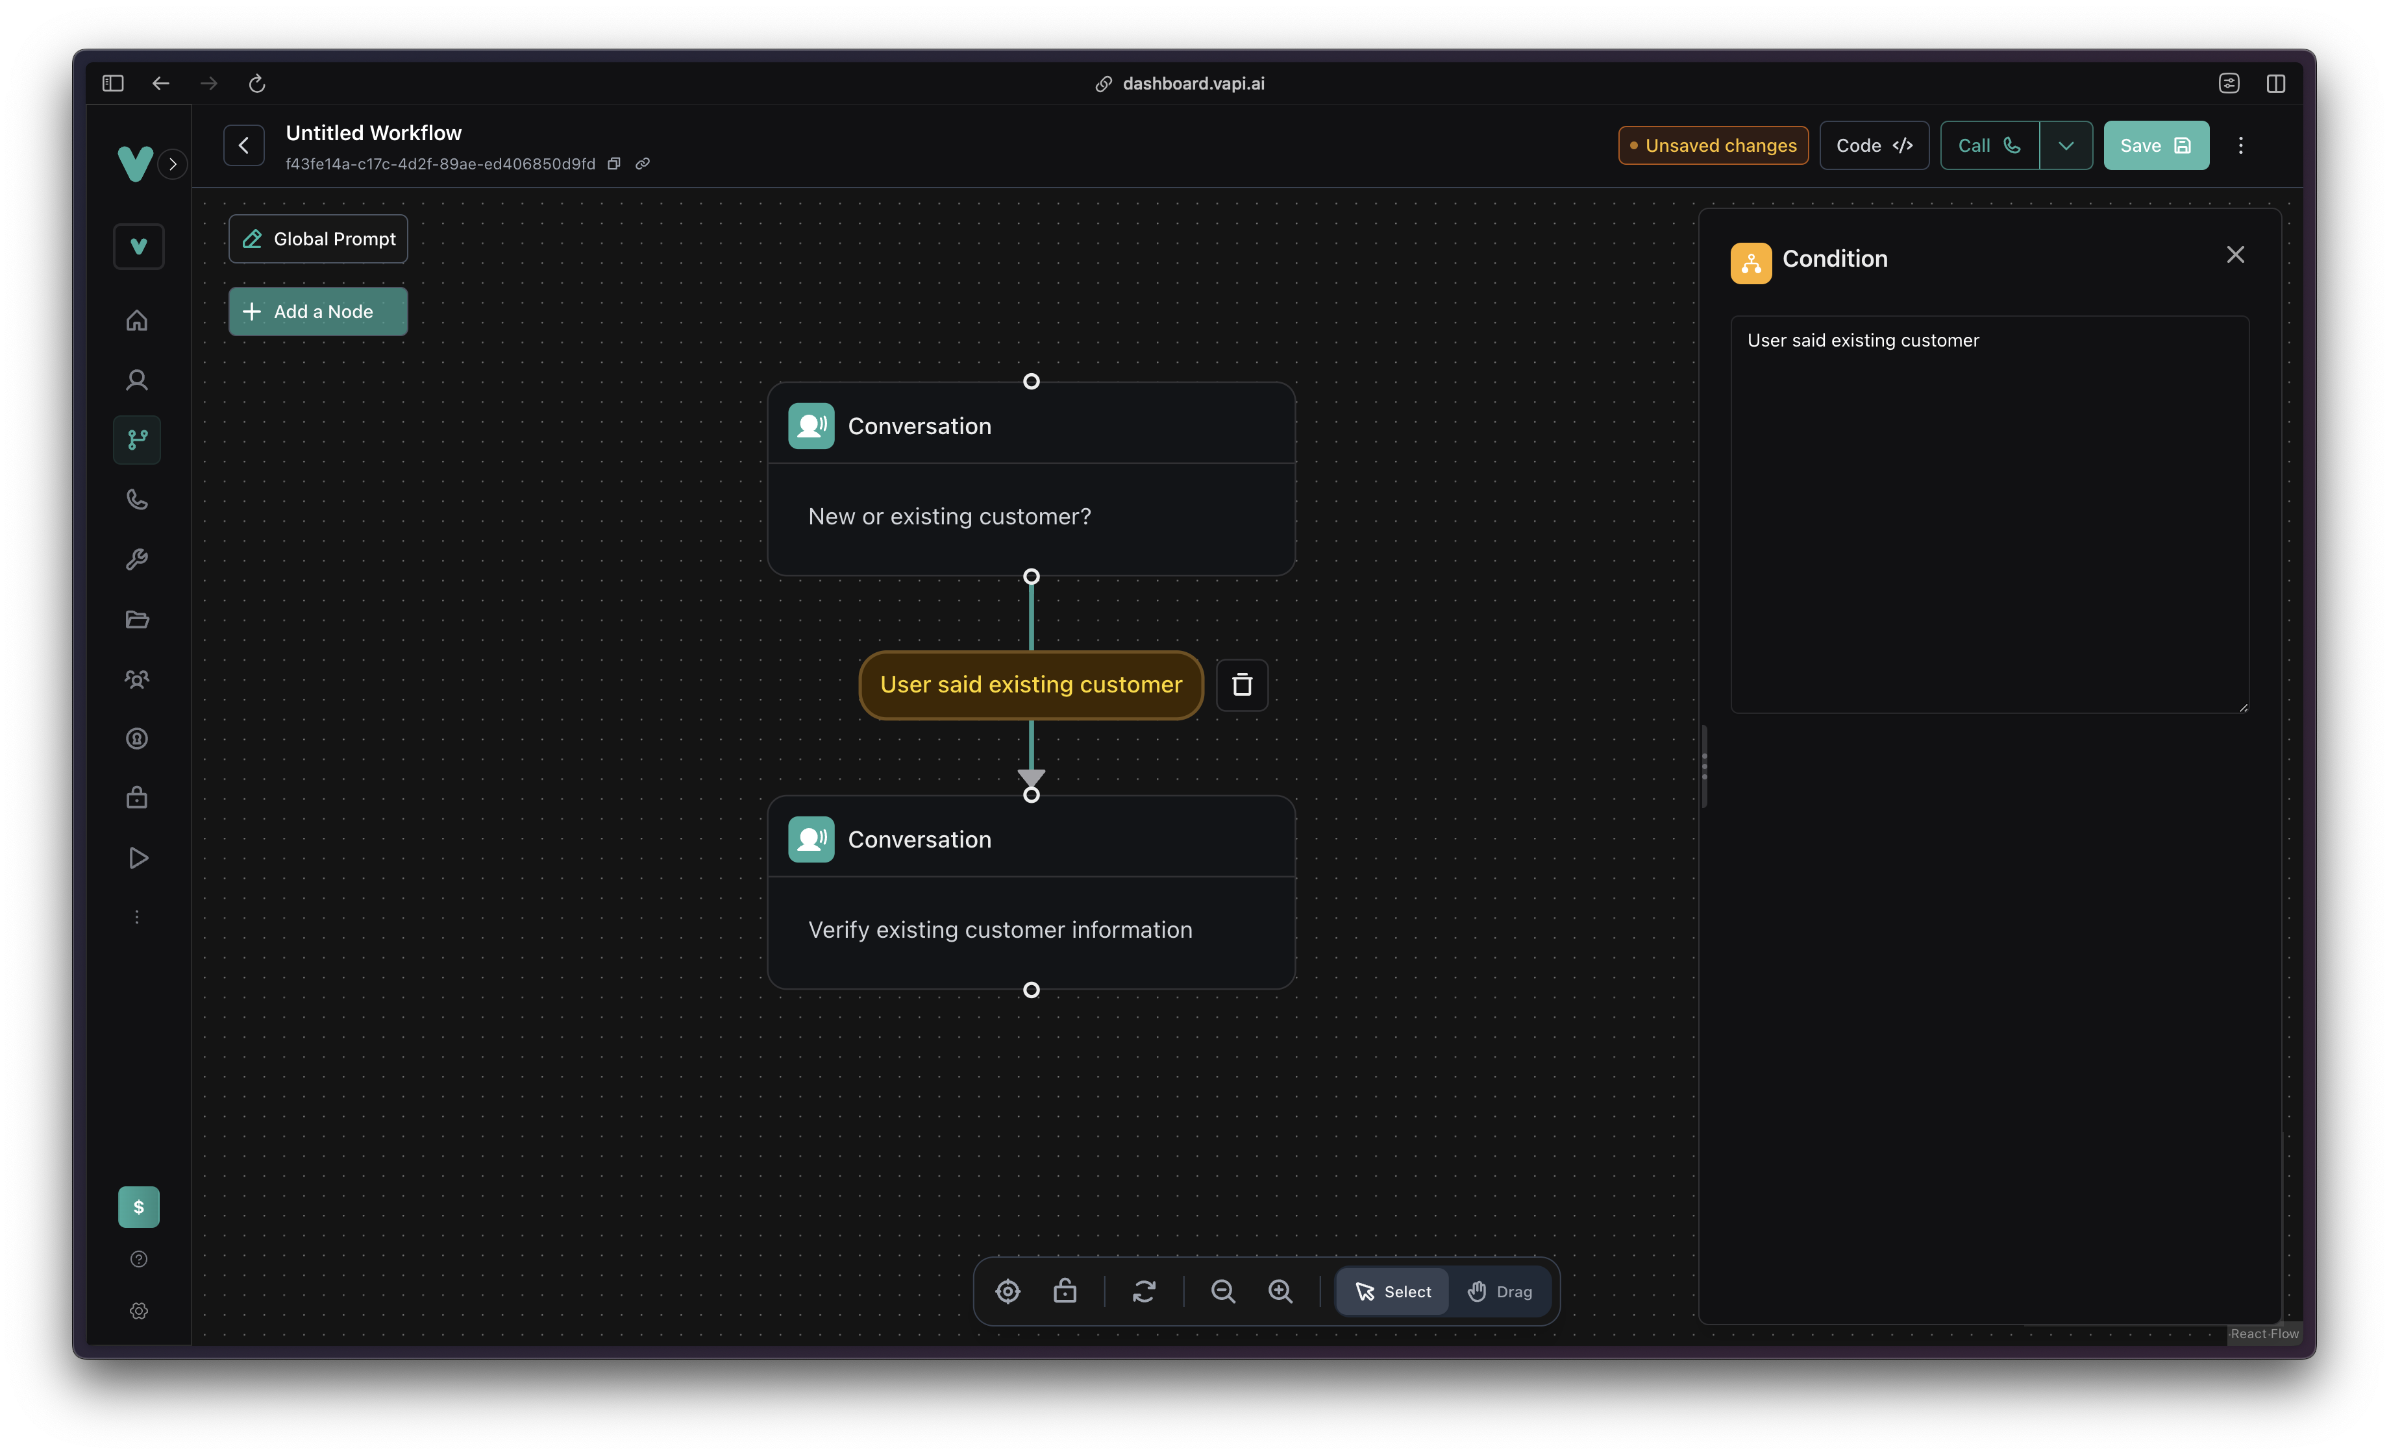Image resolution: width=2389 pixels, height=1455 pixels.
Task: Enable Select mode in the canvas toolbar
Action: (1391, 1291)
